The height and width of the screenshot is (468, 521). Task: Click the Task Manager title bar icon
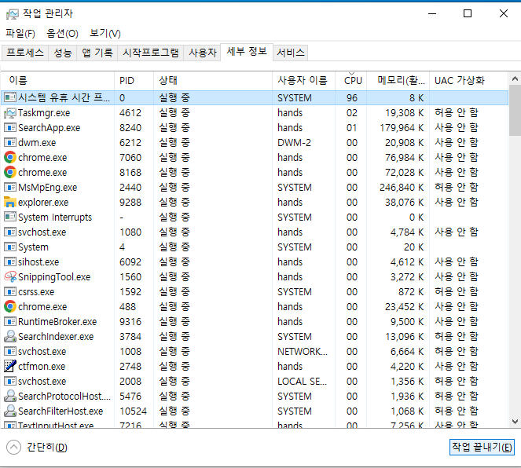click(13, 14)
